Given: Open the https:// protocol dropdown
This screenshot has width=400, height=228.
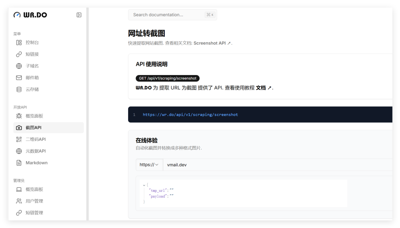Looking at the screenshot, I should [149, 165].
